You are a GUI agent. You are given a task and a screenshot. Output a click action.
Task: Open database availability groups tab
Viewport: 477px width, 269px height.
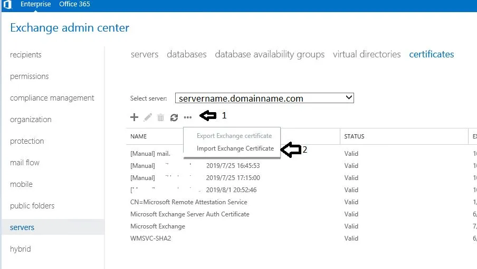tap(270, 55)
